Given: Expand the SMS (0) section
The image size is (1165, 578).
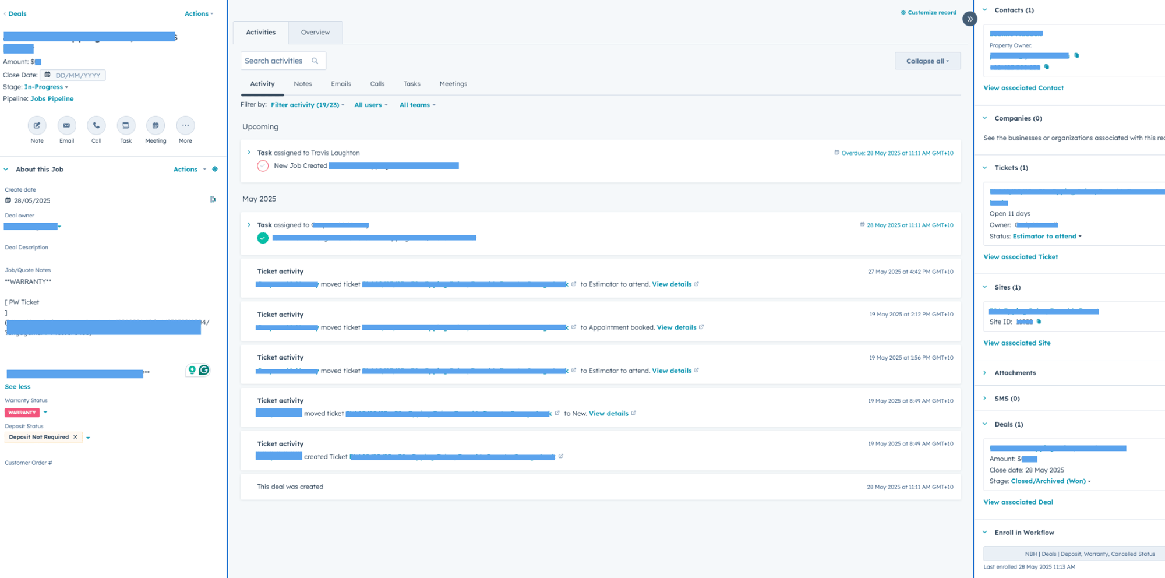Looking at the screenshot, I should [x=985, y=399].
